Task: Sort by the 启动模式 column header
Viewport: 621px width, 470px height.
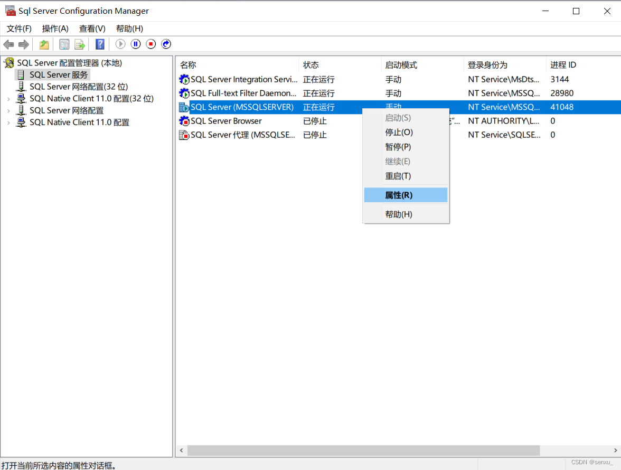Action: tap(422, 65)
